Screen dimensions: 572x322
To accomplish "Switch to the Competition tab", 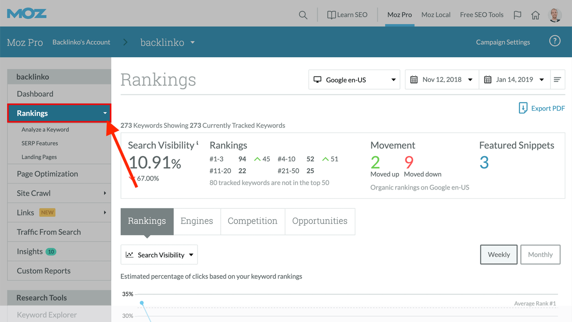I will pyautogui.click(x=252, y=221).
